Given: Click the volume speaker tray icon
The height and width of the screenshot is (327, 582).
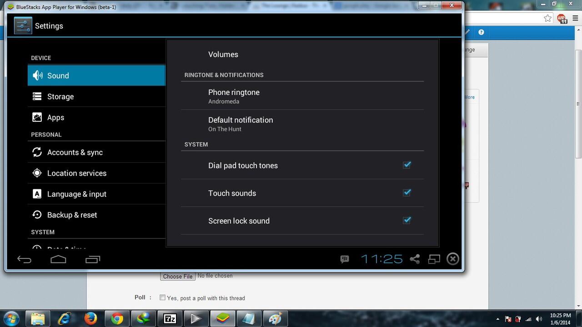Looking at the screenshot, I should (539, 319).
